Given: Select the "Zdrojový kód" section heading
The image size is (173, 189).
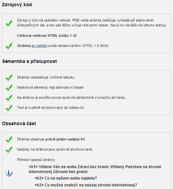Looking at the screenshot, I should pyautogui.click(x=17, y=5).
